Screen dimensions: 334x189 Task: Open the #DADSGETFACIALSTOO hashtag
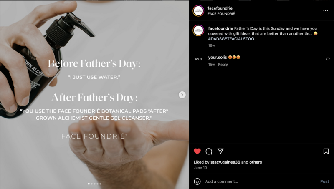pos(231,39)
